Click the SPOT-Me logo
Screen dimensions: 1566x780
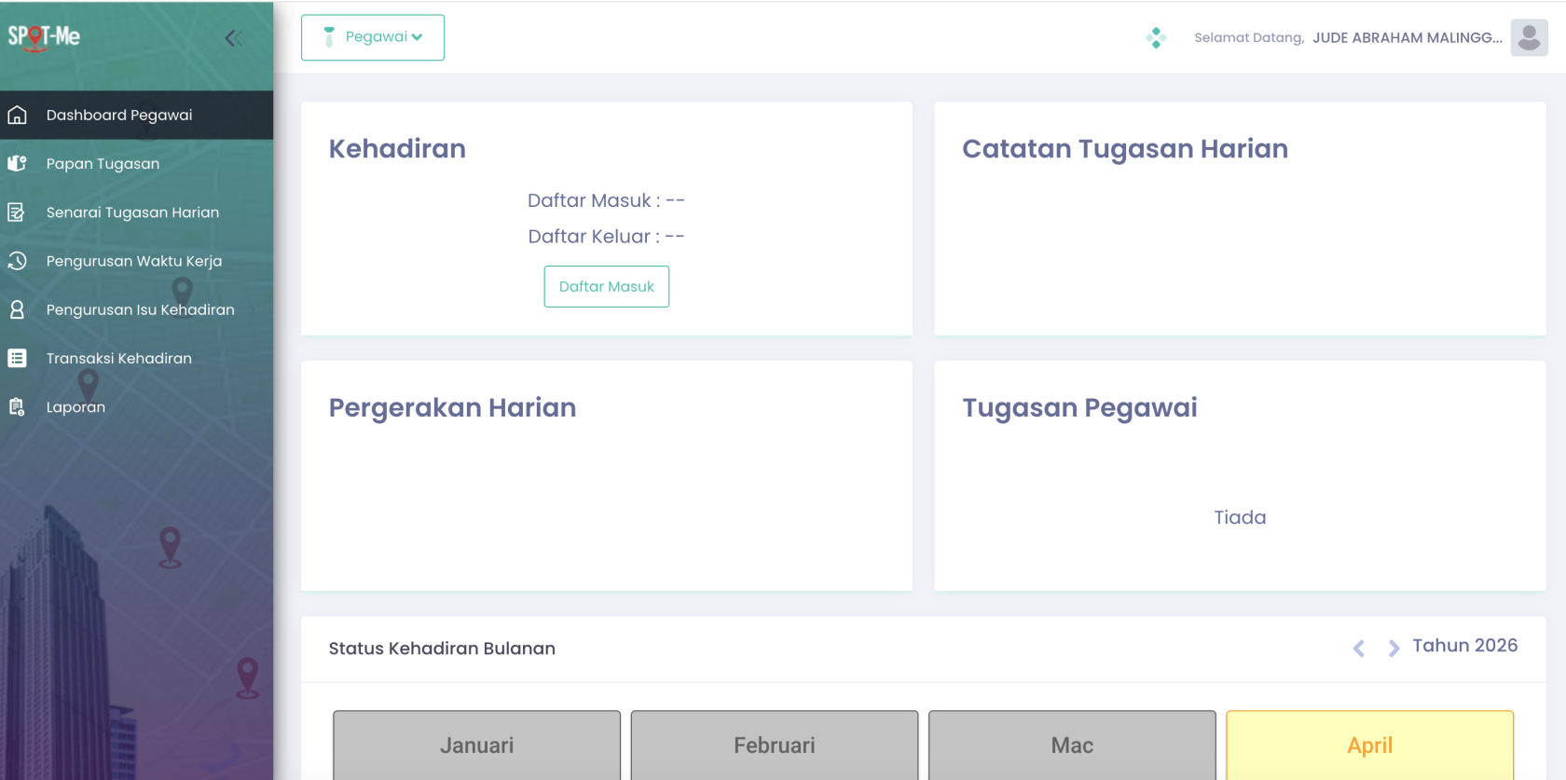click(x=44, y=37)
